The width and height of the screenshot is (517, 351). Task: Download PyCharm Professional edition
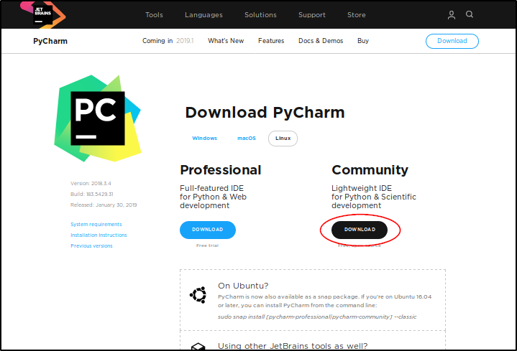pos(208,230)
